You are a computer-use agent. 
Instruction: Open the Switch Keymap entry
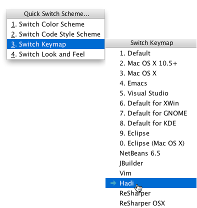click(x=55, y=44)
